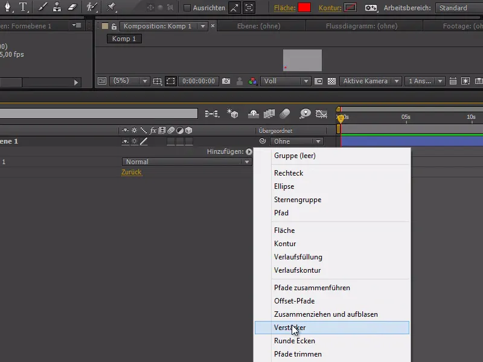Viewport: 483px width, 362px height.
Task: Click the red Fläche fill color swatch
Action: coord(304,8)
